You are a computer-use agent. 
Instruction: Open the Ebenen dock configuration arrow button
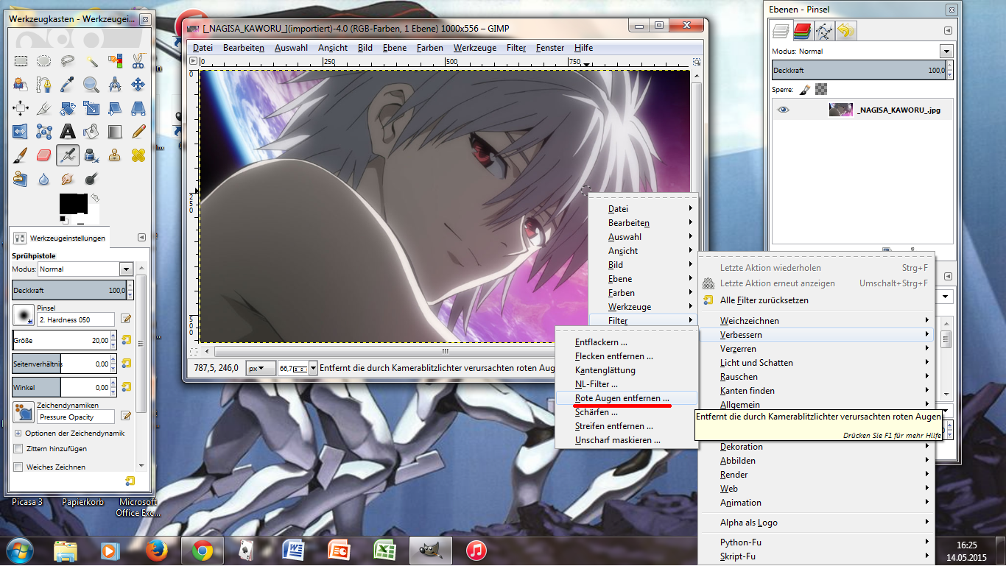tap(949, 31)
